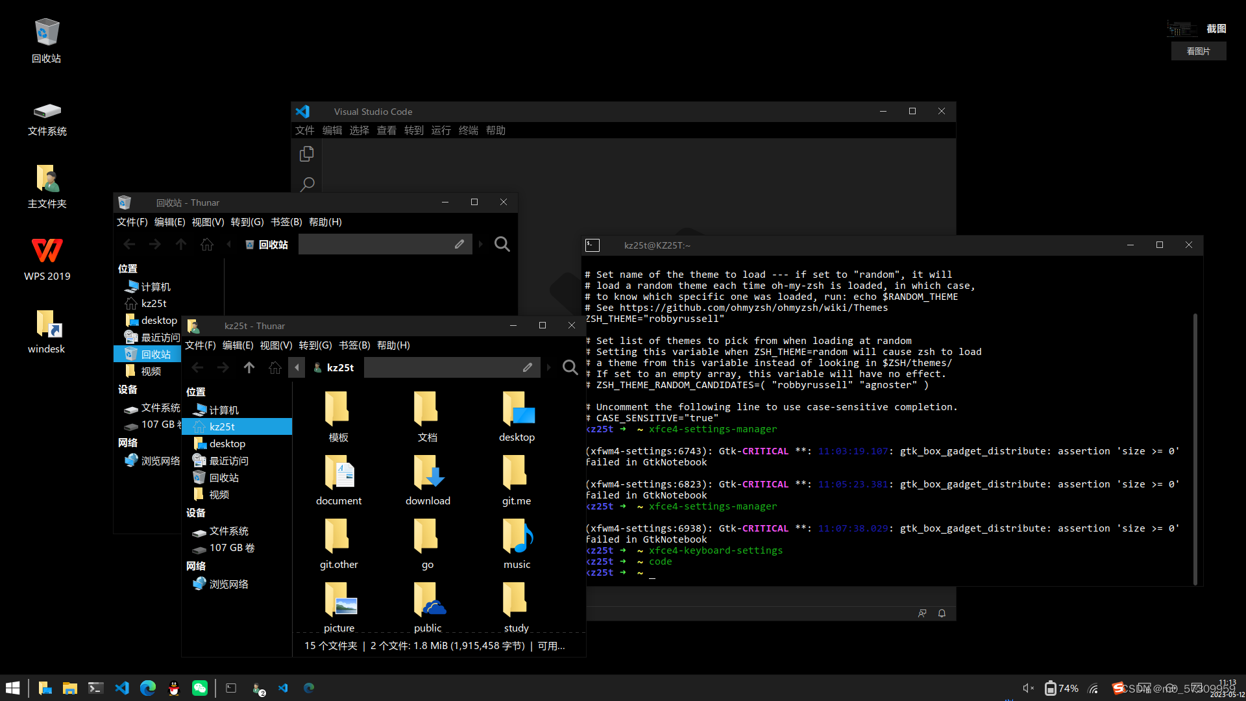
Task: Click the left chevron beside the kz25t path bar
Action: click(x=297, y=367)
